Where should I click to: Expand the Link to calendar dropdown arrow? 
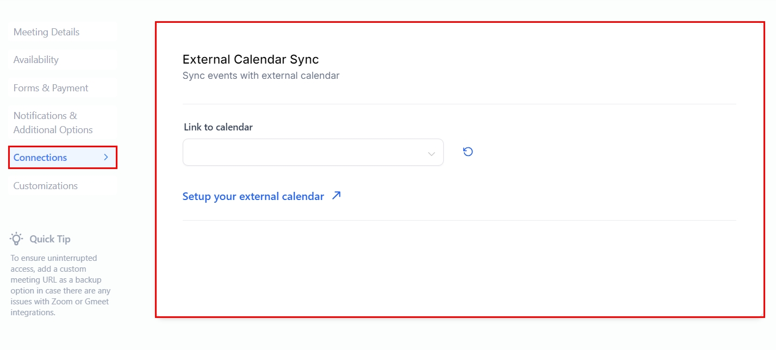pos(431,154)
